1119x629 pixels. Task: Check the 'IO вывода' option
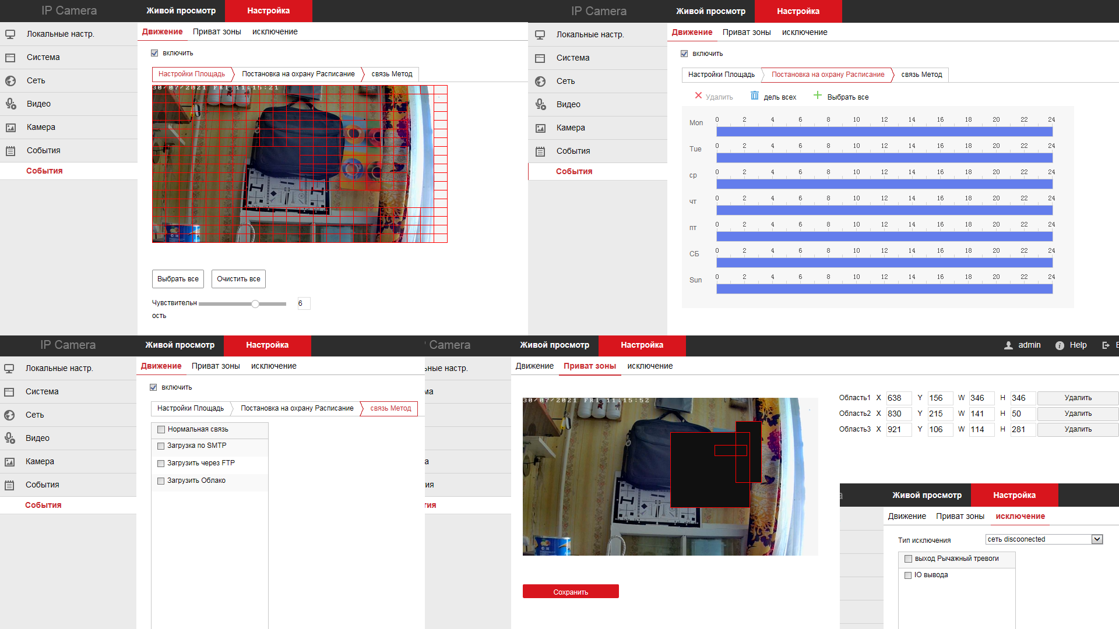[908, 575]
